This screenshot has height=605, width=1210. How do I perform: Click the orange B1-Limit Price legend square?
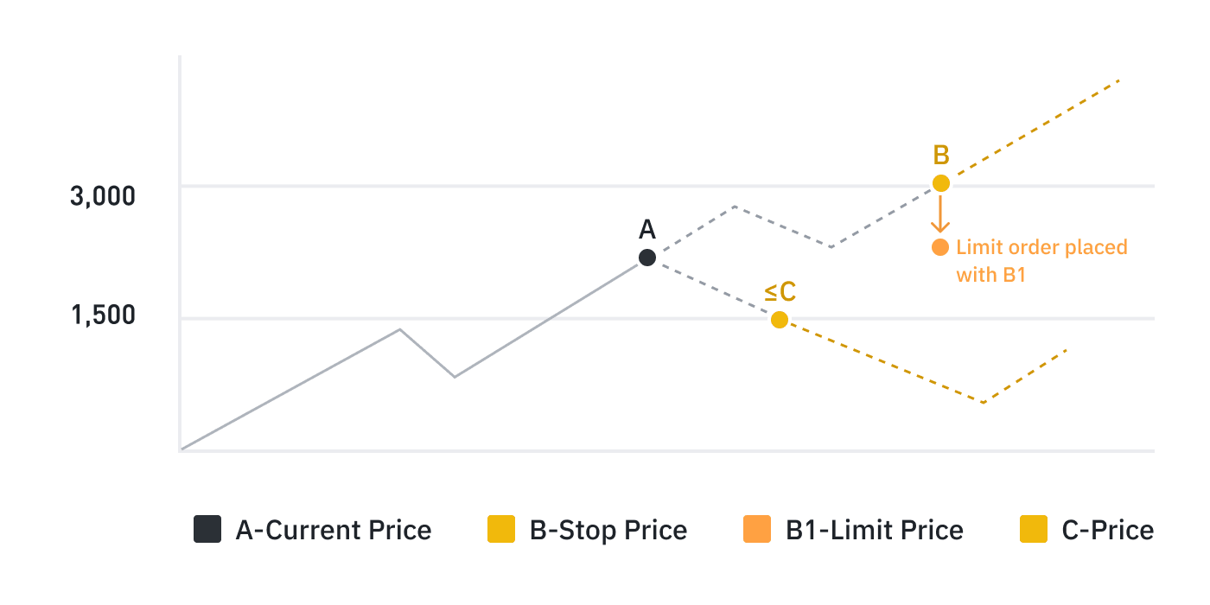point(757,530)
